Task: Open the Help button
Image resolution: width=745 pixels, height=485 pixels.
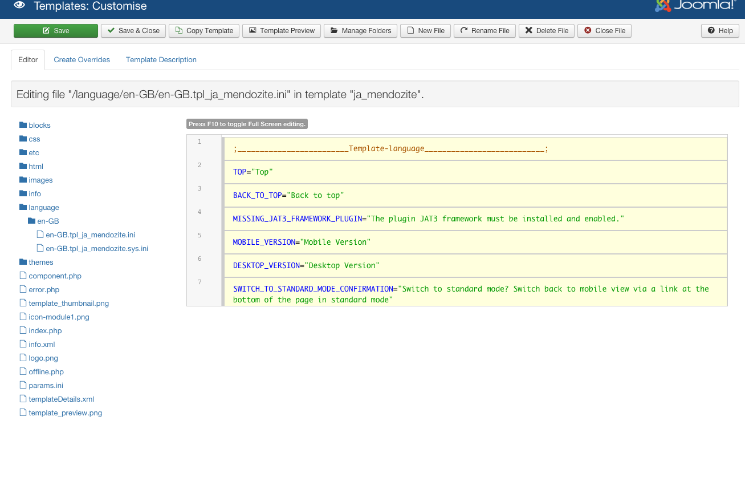Action: click(720, 31)
